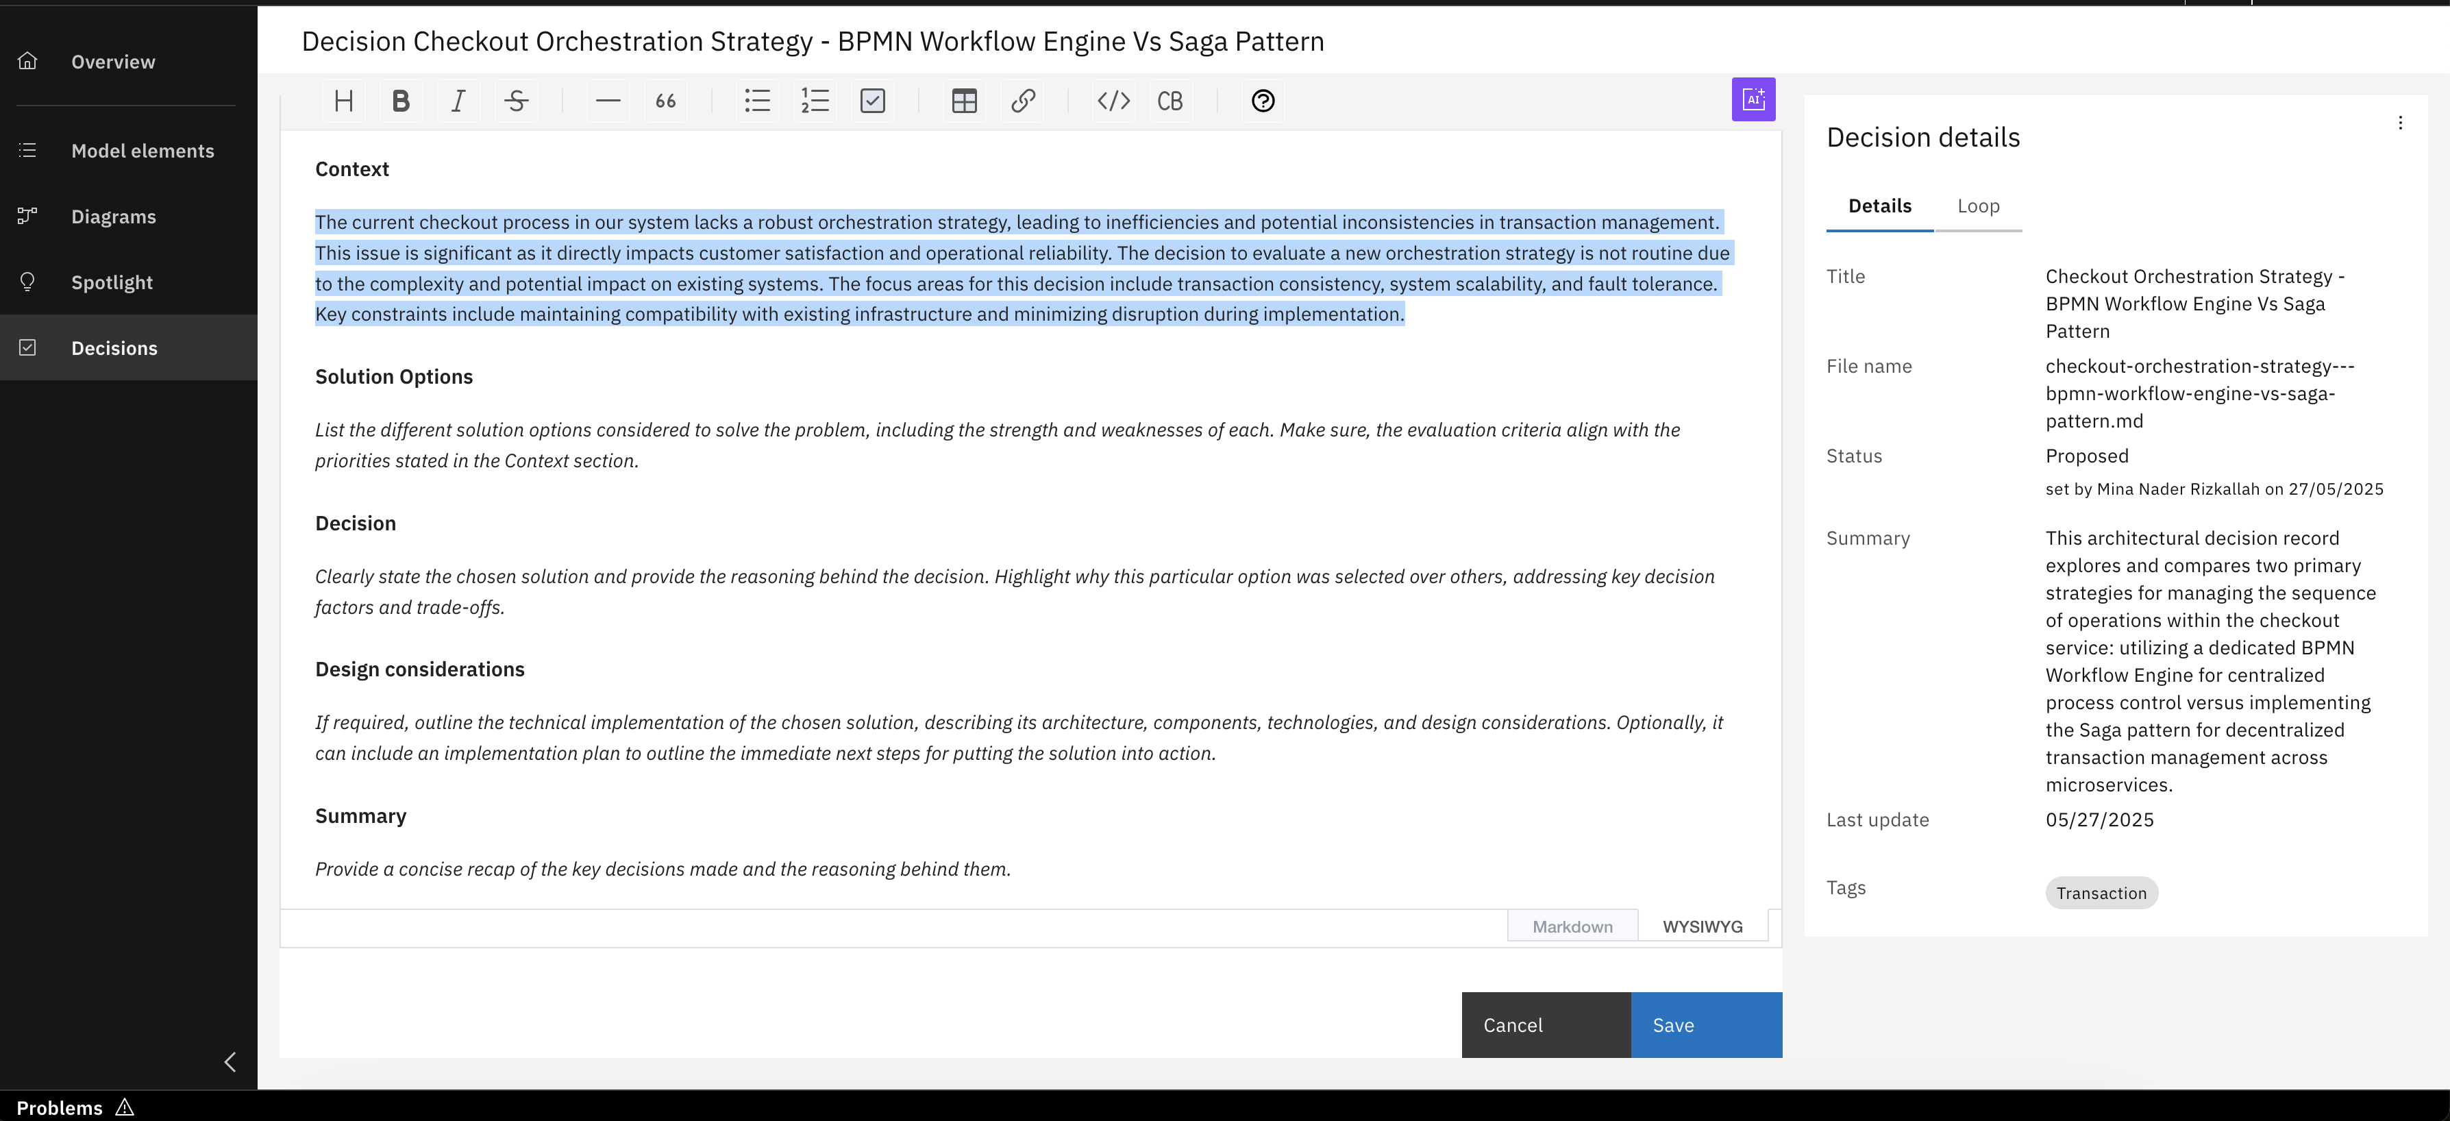Switch editor to Markdown mode
2450x1121 pixels.
[x=1572, y=926]
